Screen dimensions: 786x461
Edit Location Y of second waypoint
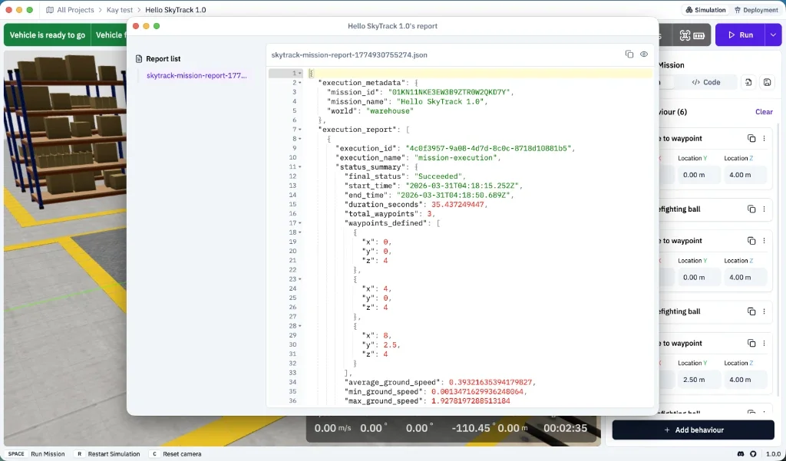tap(698, 277)
